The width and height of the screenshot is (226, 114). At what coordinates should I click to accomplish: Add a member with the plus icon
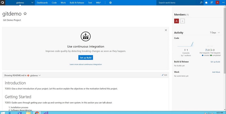click(182, 21)
